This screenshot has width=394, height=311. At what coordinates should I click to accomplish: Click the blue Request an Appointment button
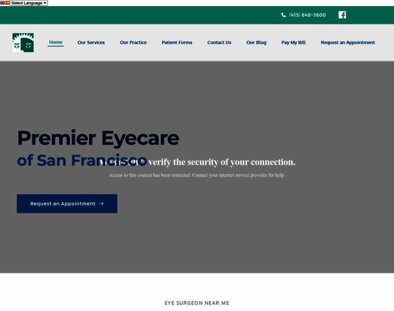tap(67, 204)
